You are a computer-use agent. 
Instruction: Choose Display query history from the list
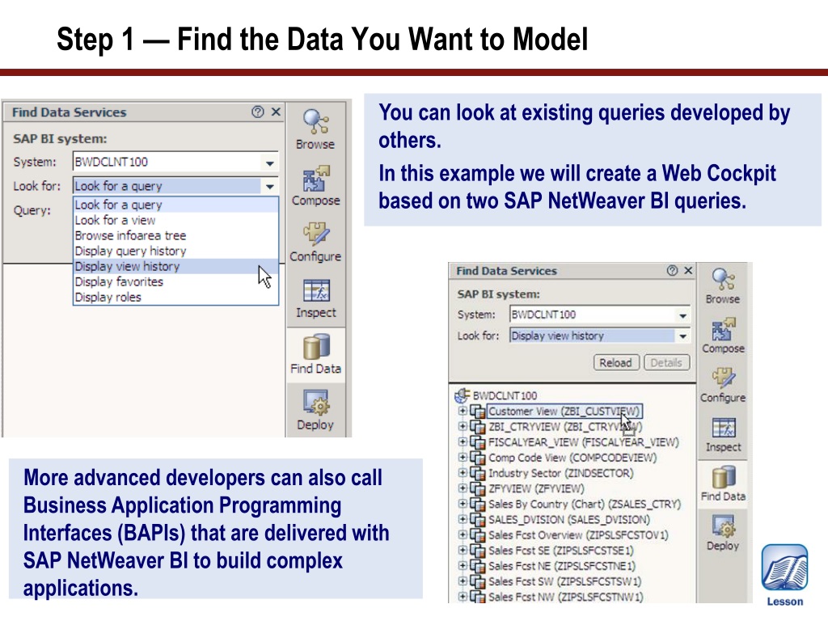tap(175, 251)
